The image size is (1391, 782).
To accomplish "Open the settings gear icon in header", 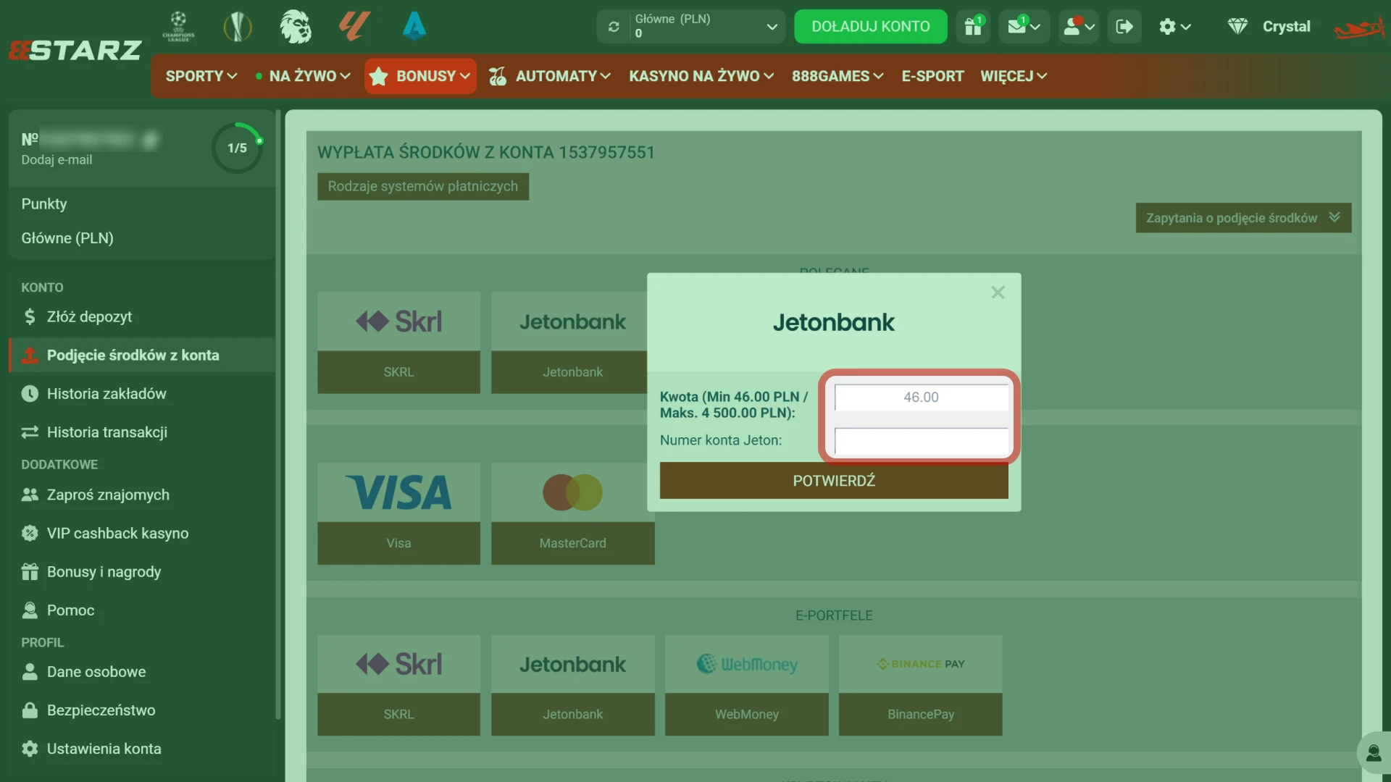I will point(1174,27).
